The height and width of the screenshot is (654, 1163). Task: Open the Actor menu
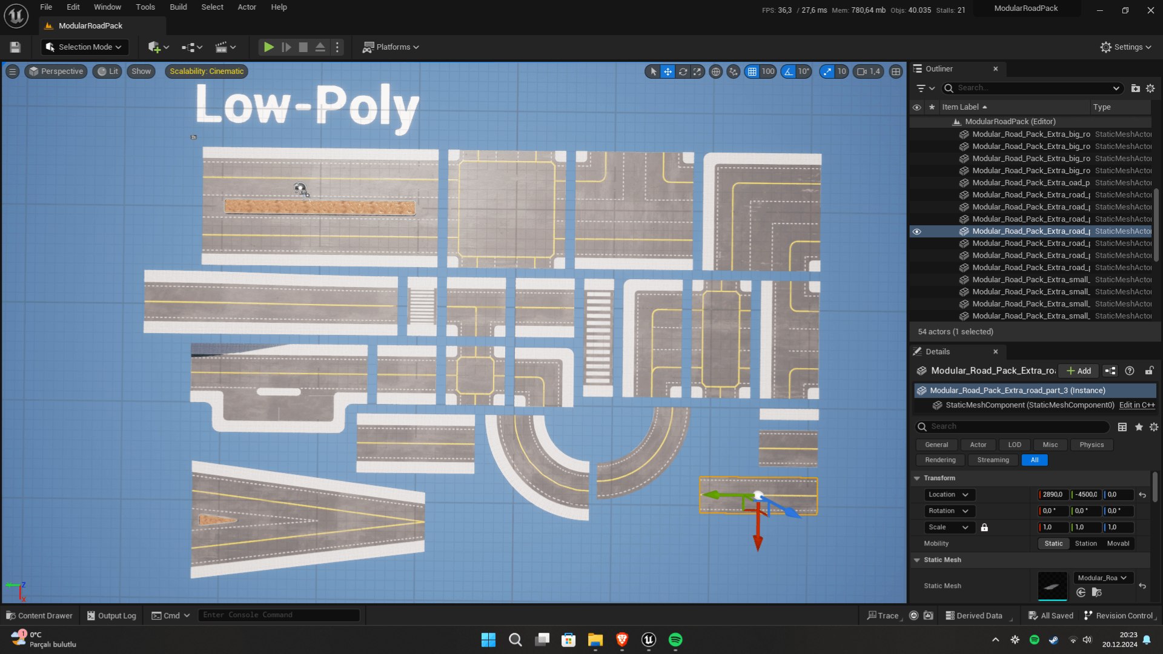point(247,7)
